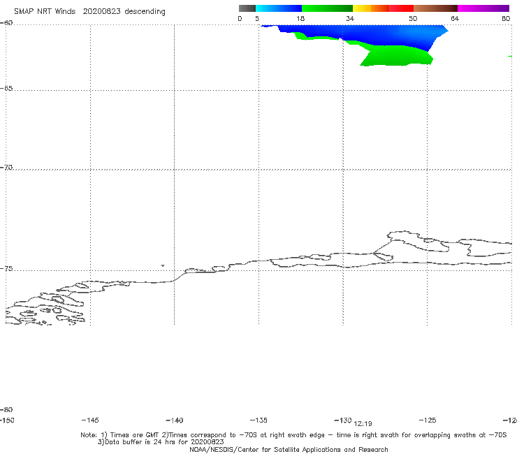Click the color scale label 34
Viewport: 517px width, 454px height.
(x=350, y=18)
